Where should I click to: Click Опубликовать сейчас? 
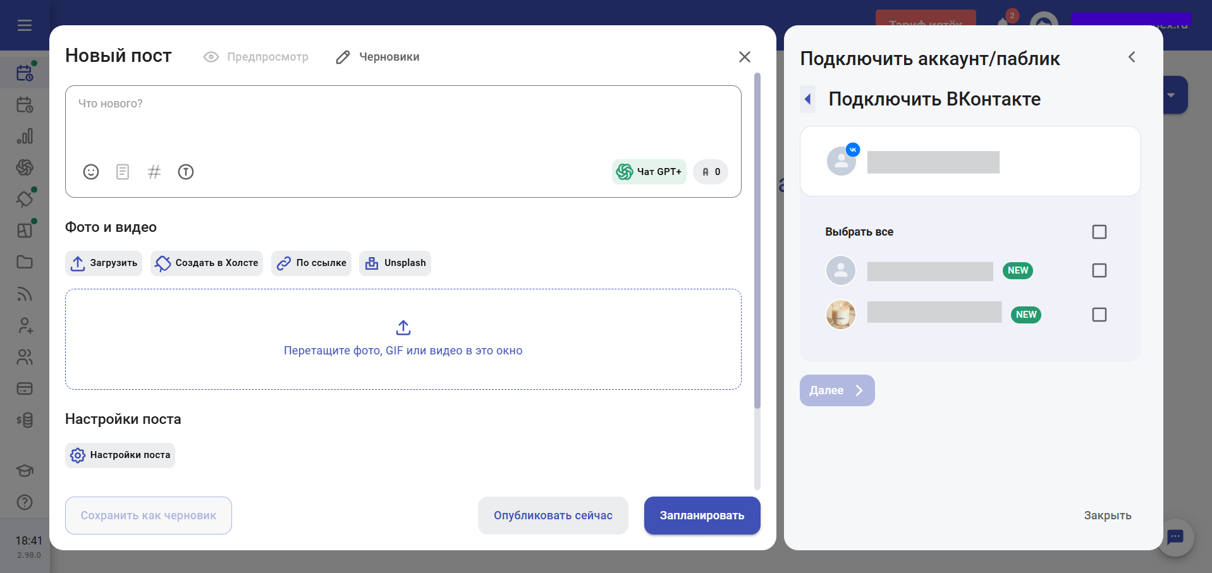(x=553, y=516)
